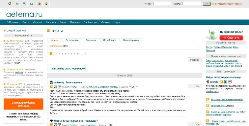249x126 pixels.
Task: Click 'все темы' link
Action: [x=235, y=66]
